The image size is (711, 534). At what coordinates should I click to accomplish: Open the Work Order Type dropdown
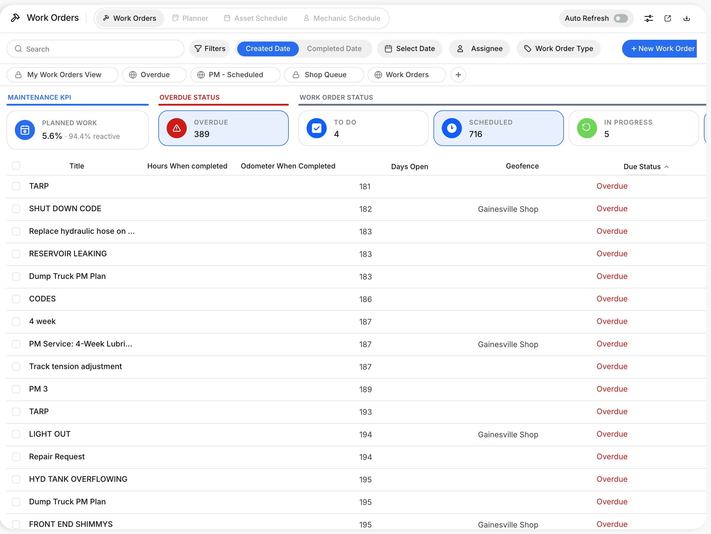click(558, 49)
